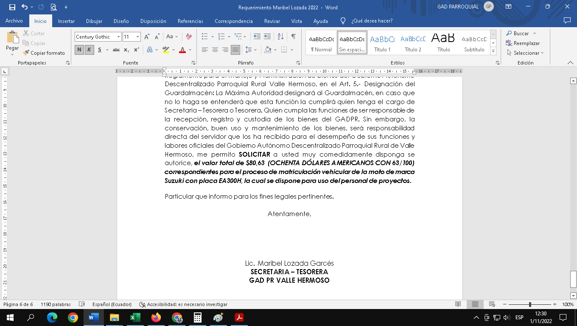This screenshot has height=326, width=577.
Task: Clear all formatting with the eraser icon
Action: [189, 37]
